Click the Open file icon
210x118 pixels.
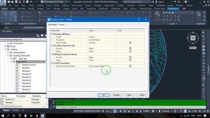[12, 2]
